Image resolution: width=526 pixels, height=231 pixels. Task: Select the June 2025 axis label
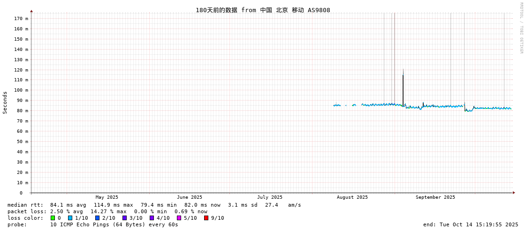(190, 197)
